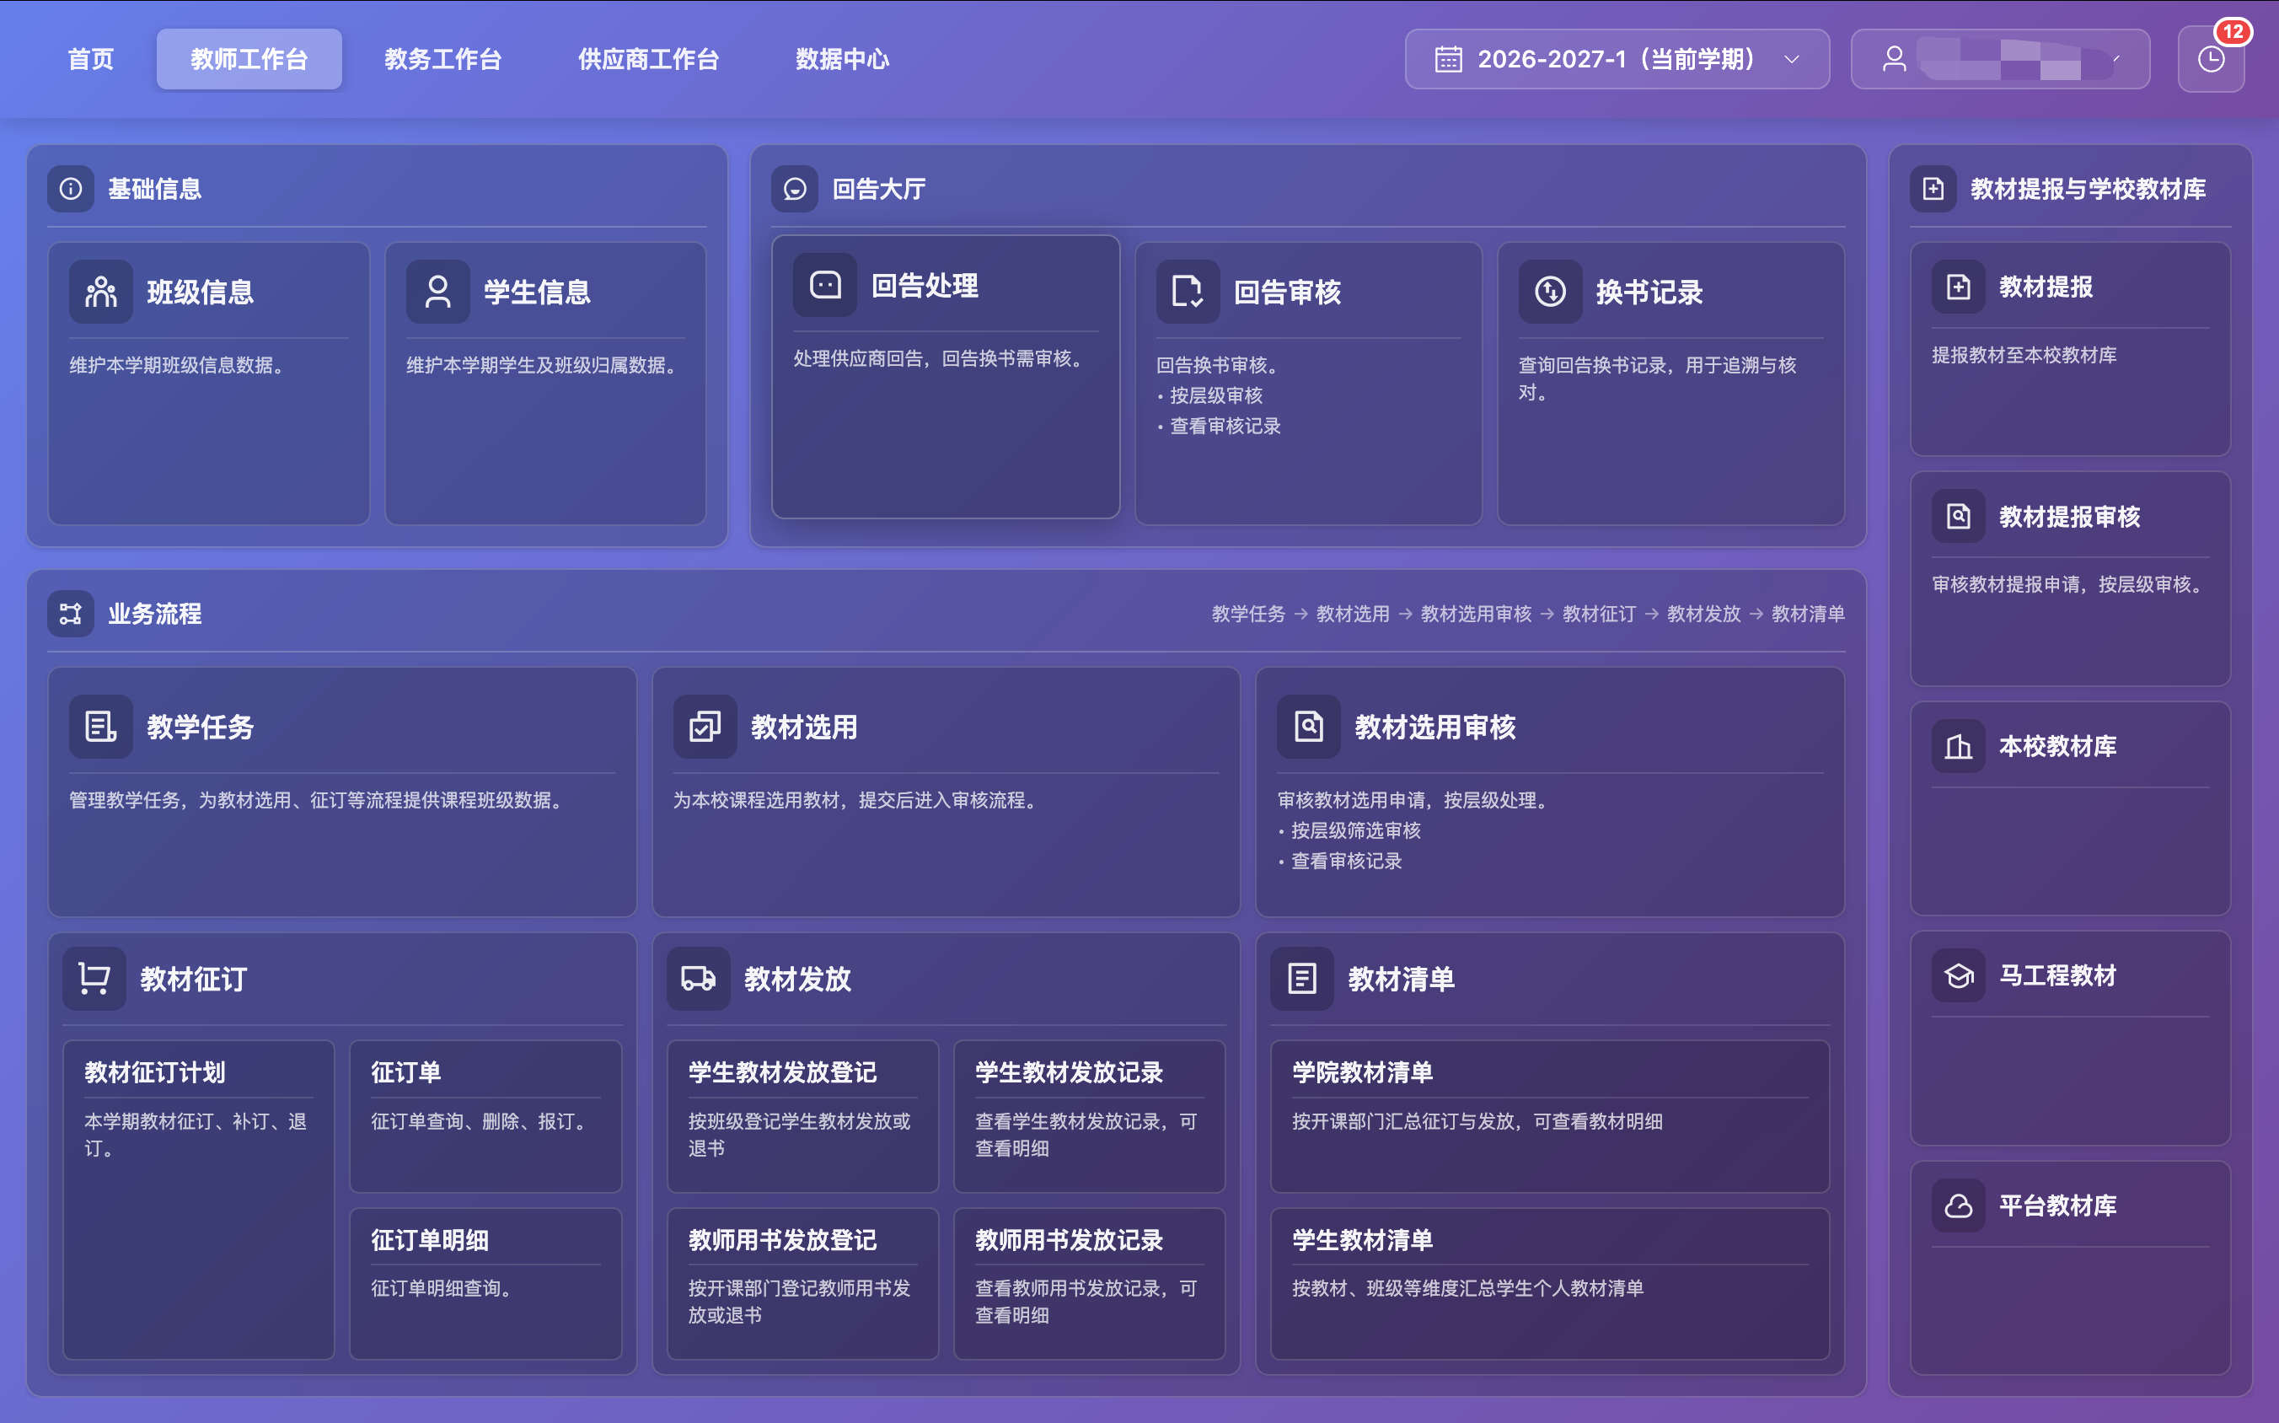
Task: Click 教材清单 in workflow breadcrumb
Action: click(x=1808, y=614)
